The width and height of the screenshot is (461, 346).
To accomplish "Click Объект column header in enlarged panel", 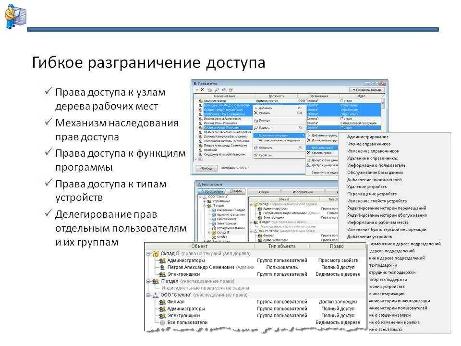I will (199, 246).
